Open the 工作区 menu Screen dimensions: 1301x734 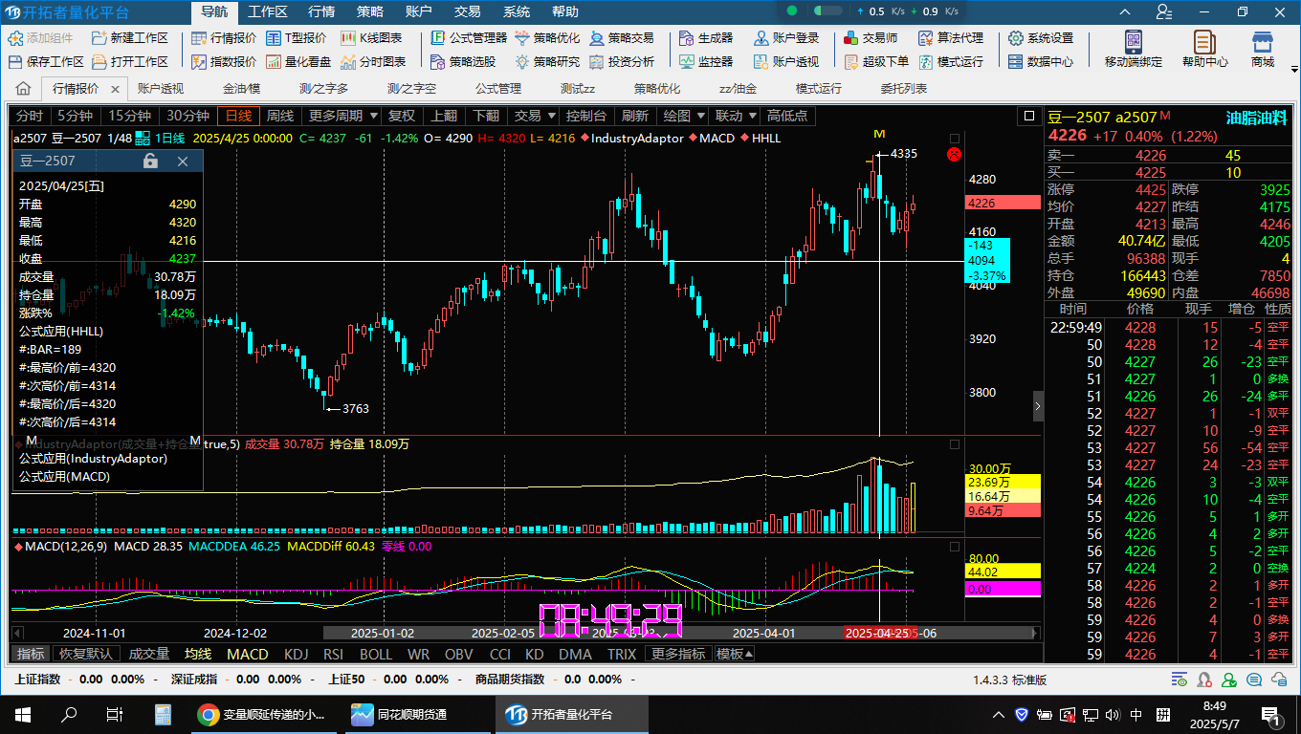(x=267, y=11)
